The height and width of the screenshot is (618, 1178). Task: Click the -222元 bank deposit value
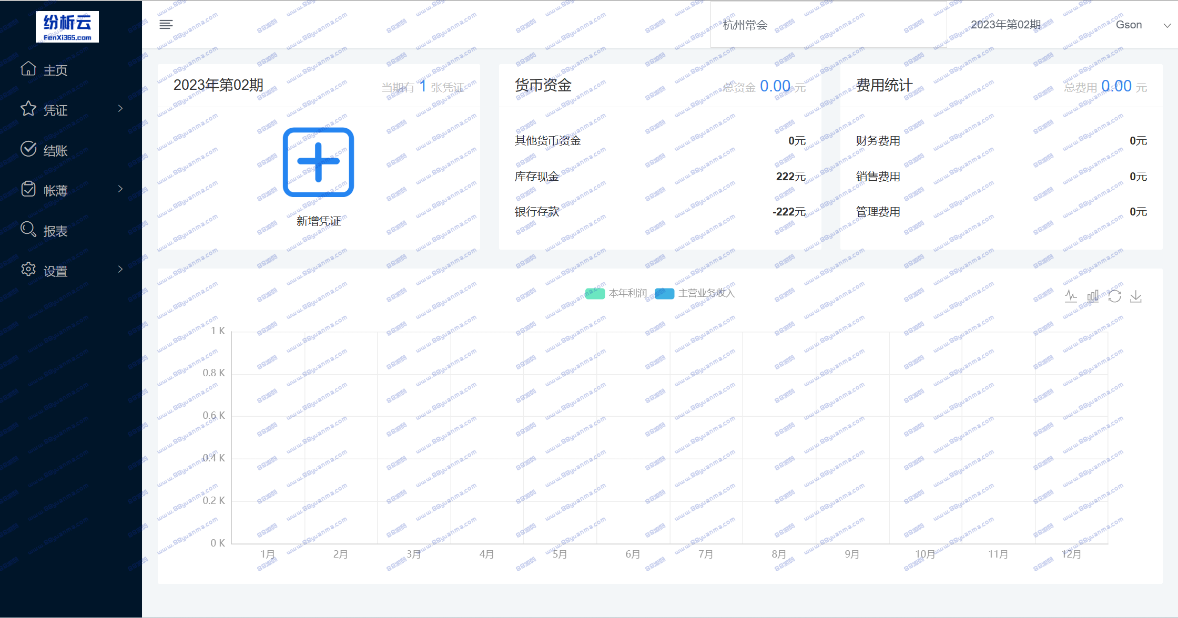(789, 212)
